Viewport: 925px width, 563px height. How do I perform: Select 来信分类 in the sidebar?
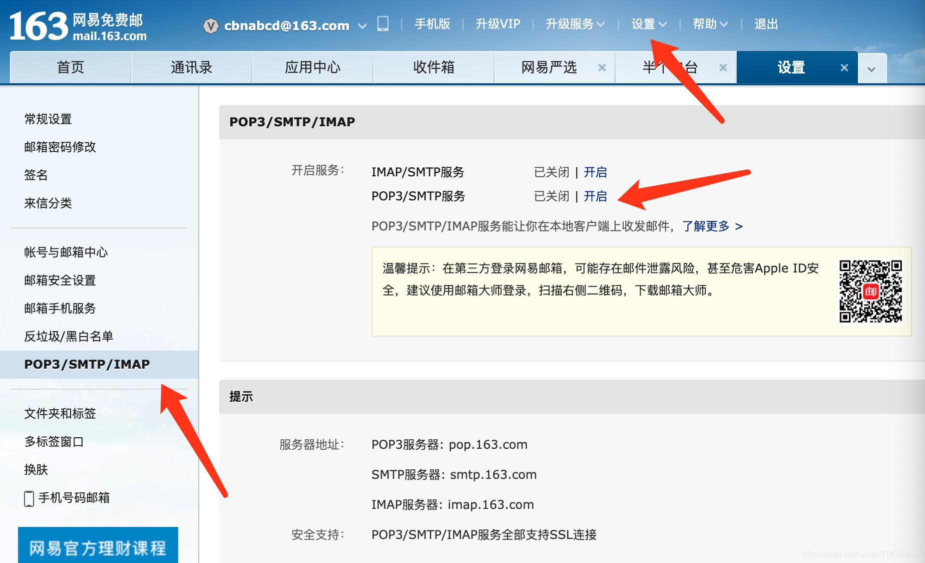(48, 203)
